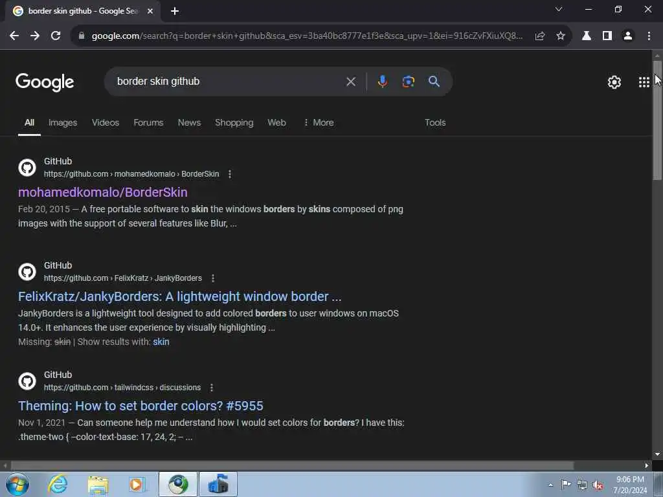Open the tab search dropdown
663x497 pixels.
[x=559, y=9]
